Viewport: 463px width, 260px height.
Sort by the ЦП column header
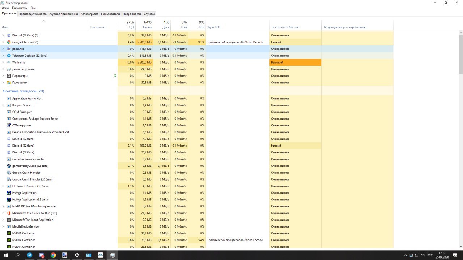coord(127,25)
